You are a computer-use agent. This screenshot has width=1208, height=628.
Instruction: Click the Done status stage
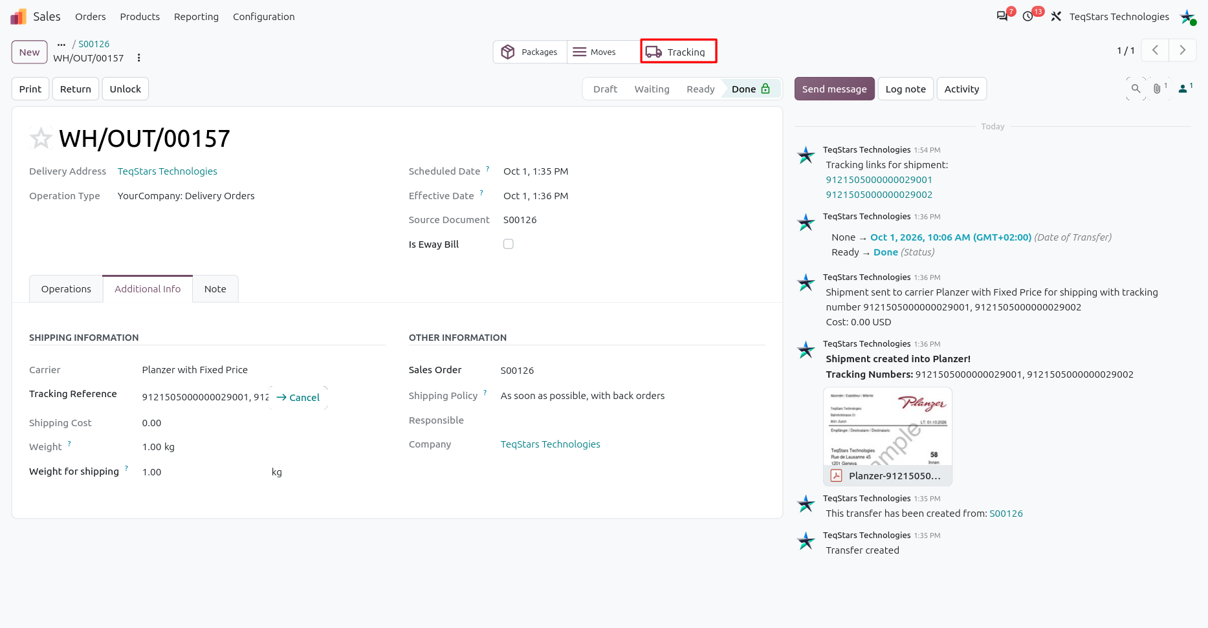(751, 89)
